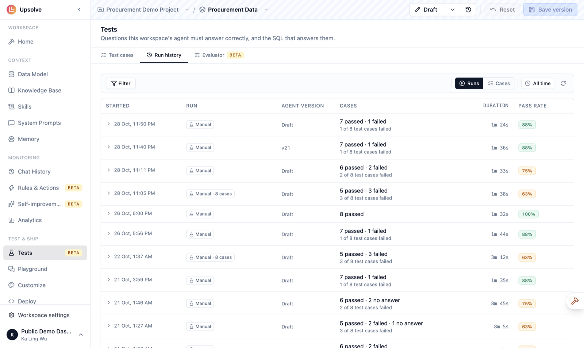Viewport: 584px width, 348px height.
Task: Expand the 21 Oct, 1:46 AM run
Action: [x=108, y=303]
